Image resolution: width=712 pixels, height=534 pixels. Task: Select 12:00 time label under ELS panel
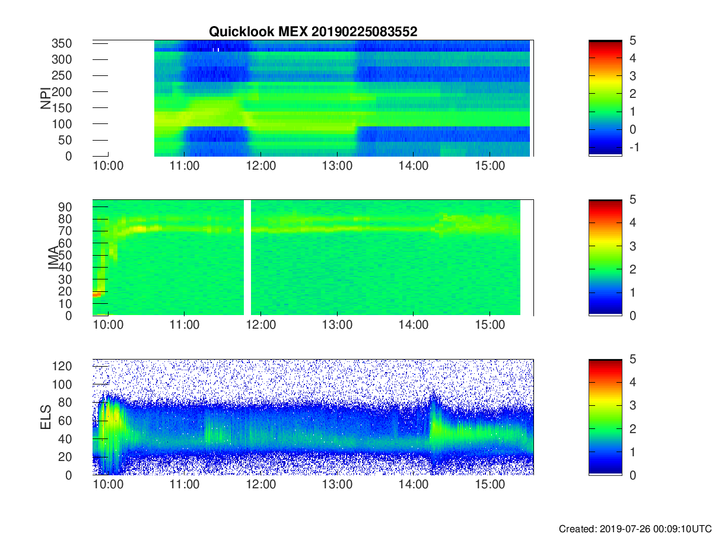260,485
